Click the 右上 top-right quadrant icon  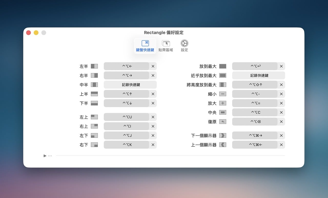click(94, 126)
